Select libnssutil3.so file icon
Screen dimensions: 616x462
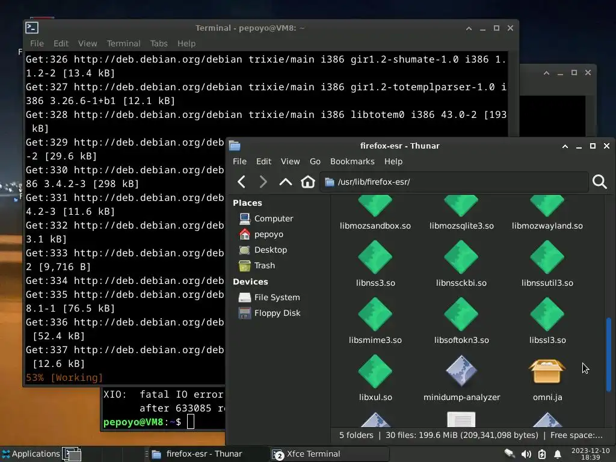tap(547, 257)
